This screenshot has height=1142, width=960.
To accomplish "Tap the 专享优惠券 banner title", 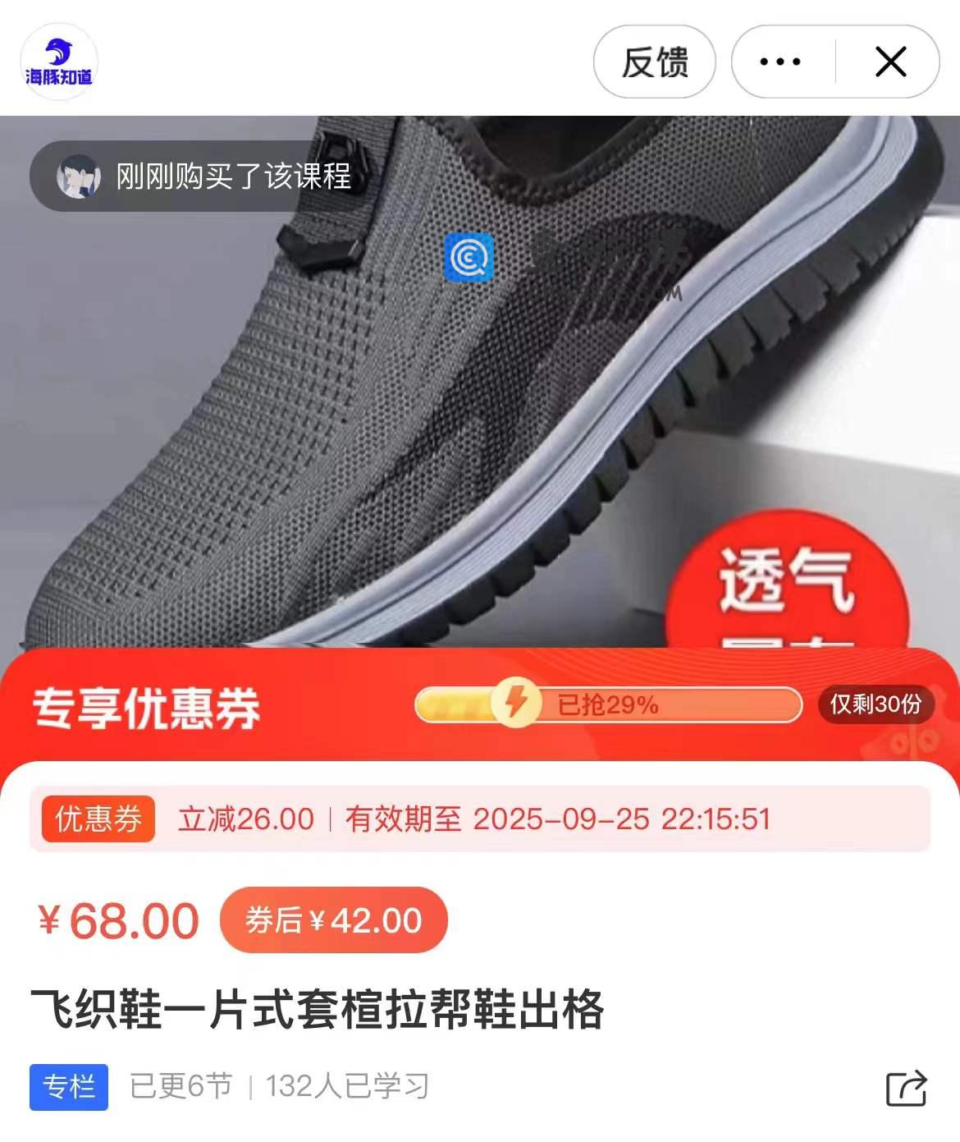I will pos(146,709).
